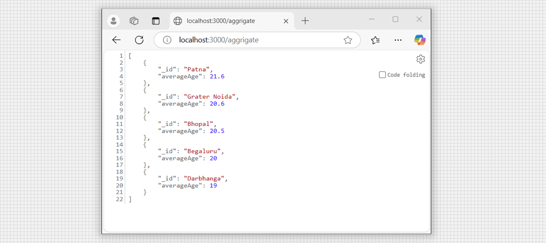Click line number 22 in gutter
Viewport: 546px width, 243px height.
click(119, 199)
